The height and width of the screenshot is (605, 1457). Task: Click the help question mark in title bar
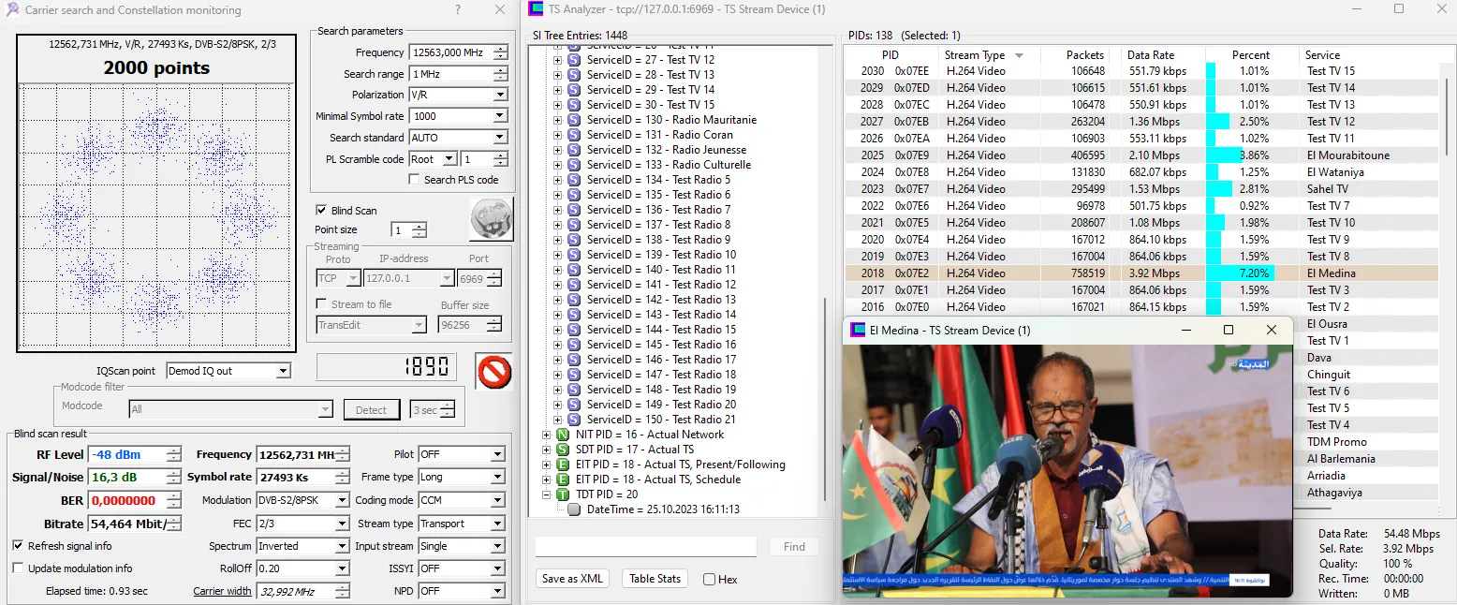(457, 10)
